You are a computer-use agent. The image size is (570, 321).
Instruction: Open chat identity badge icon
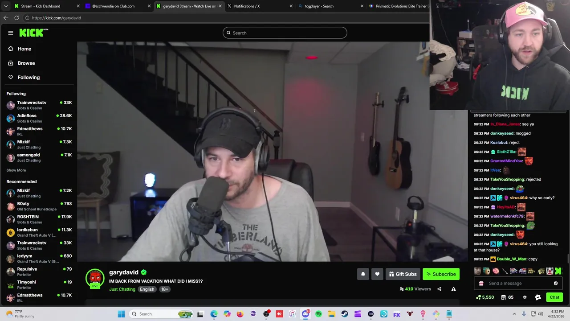click(538, 297)
